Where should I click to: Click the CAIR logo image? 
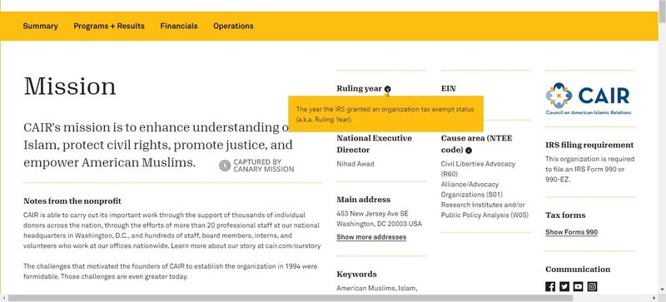589,98
